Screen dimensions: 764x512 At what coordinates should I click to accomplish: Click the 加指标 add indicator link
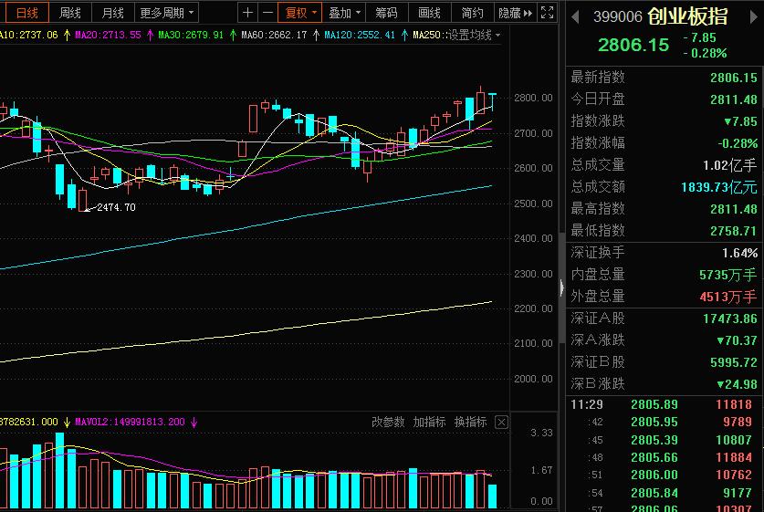[x=429, y=422]
